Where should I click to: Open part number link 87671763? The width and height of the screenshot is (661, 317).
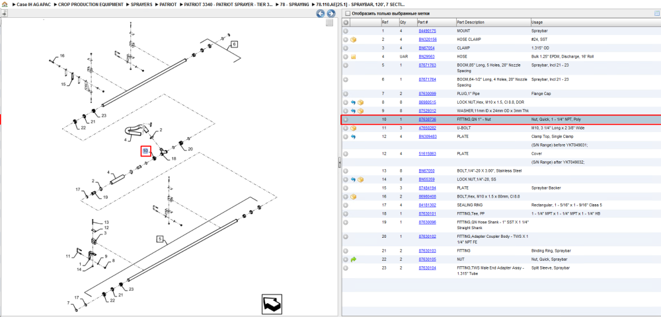click(427, 65)
